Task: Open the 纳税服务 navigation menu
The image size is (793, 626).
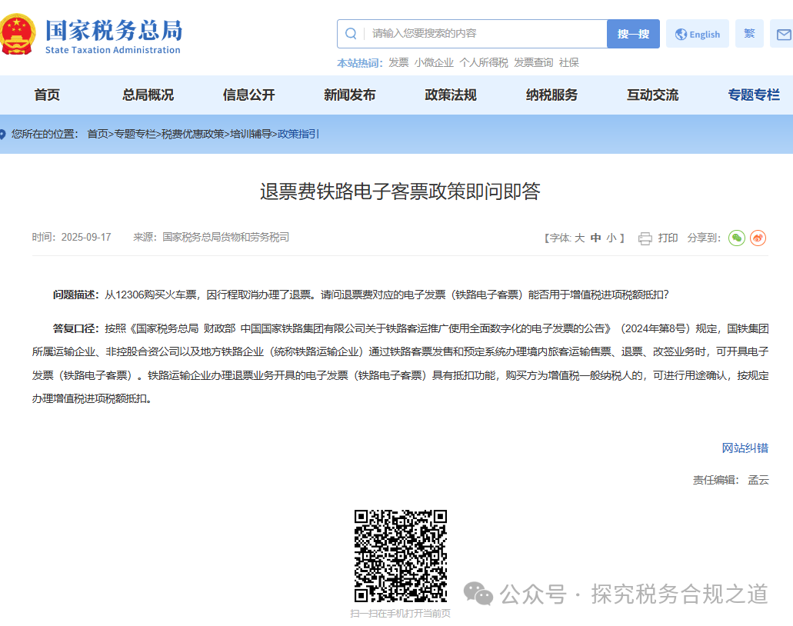Action: click(x=551, y=95)
